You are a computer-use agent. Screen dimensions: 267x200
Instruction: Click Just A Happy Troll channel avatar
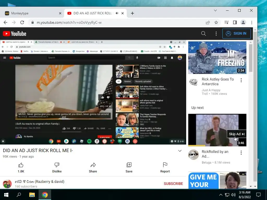pos(193,82)
